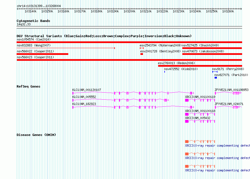Click the DGV Structural Variants track title
Image resolution: width=250 pixels, height=179 pixels.
pos(104,36)
